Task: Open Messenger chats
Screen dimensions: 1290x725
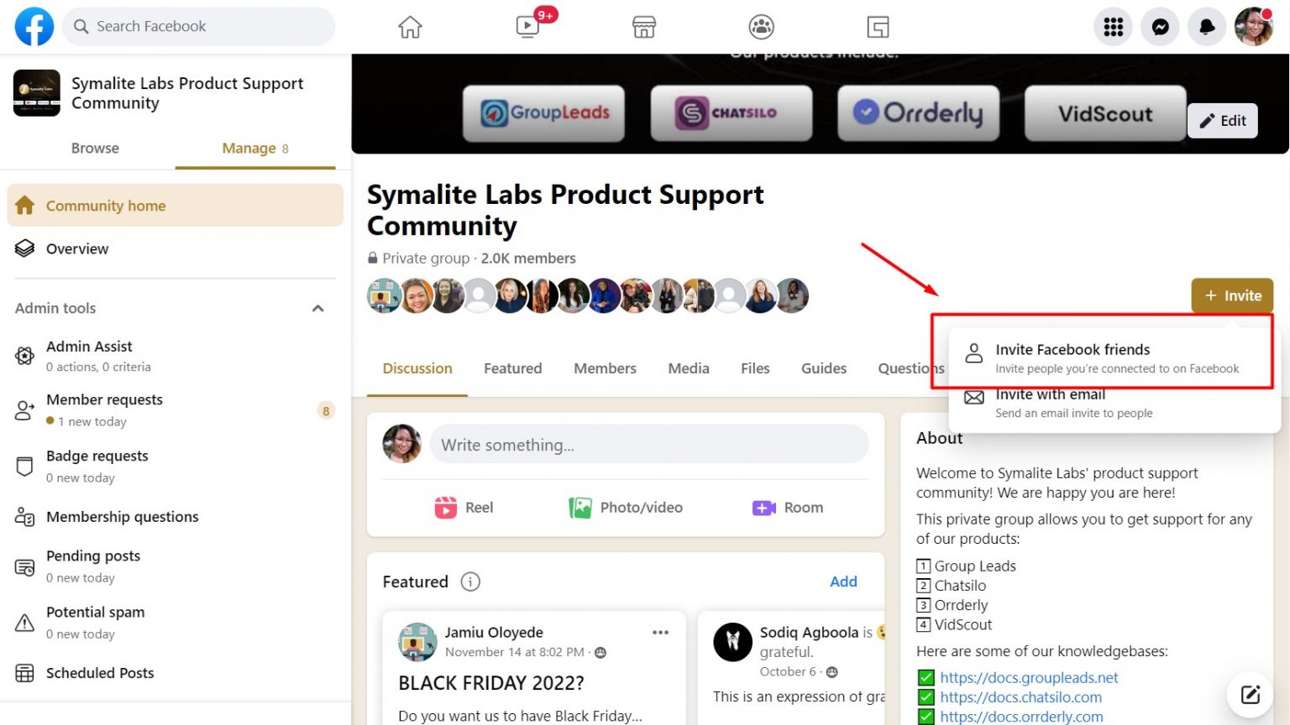Action: point(1160,26)
